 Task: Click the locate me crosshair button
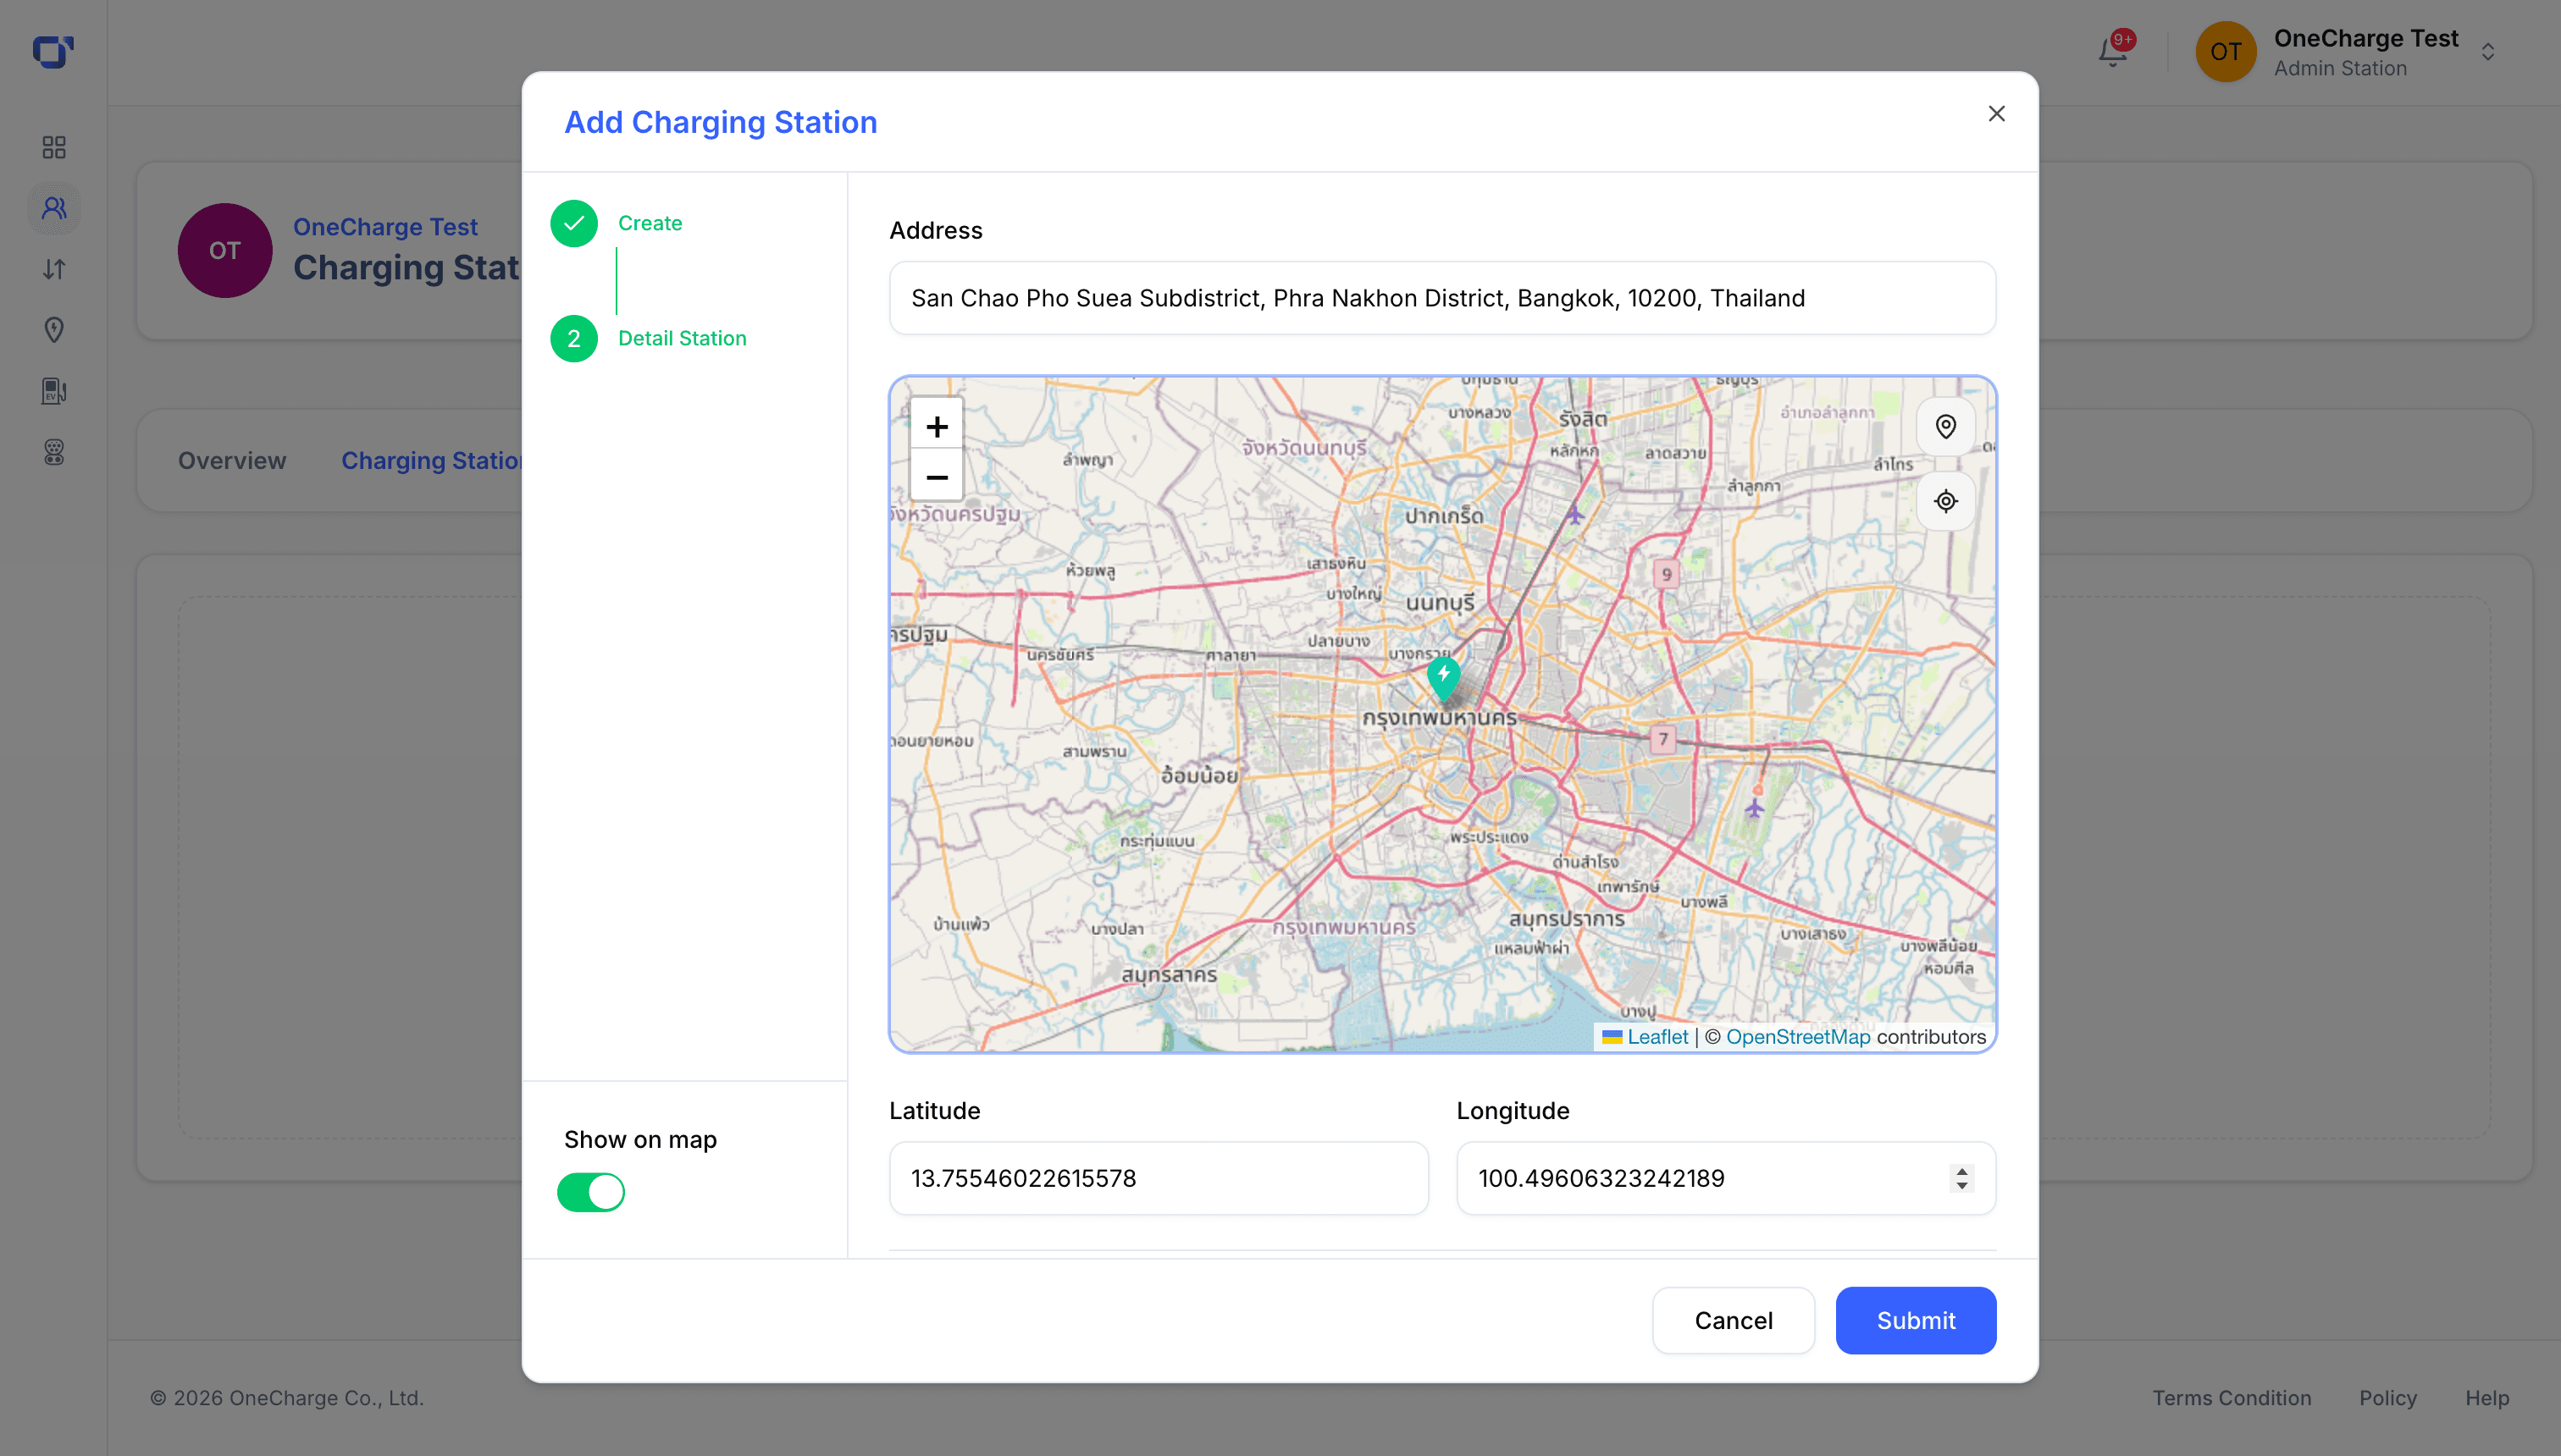(1944, 501)
